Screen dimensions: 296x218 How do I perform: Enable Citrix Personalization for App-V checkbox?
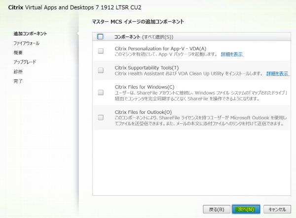click(x=101, y=51)
